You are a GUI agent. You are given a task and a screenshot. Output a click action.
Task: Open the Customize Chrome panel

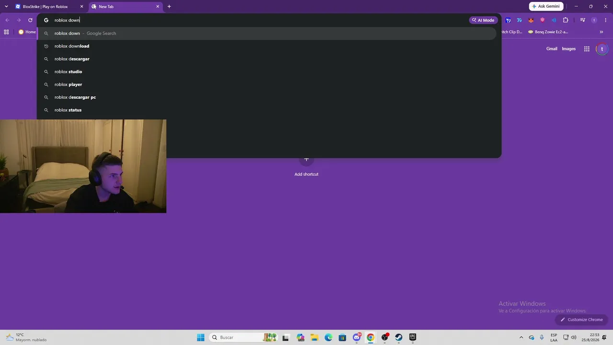click(582, 320)
